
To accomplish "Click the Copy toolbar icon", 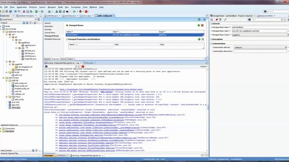I will click(28, 11).
